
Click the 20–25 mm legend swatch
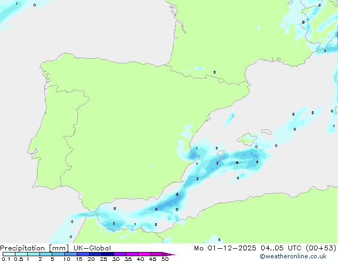click(x=95, y=254)
